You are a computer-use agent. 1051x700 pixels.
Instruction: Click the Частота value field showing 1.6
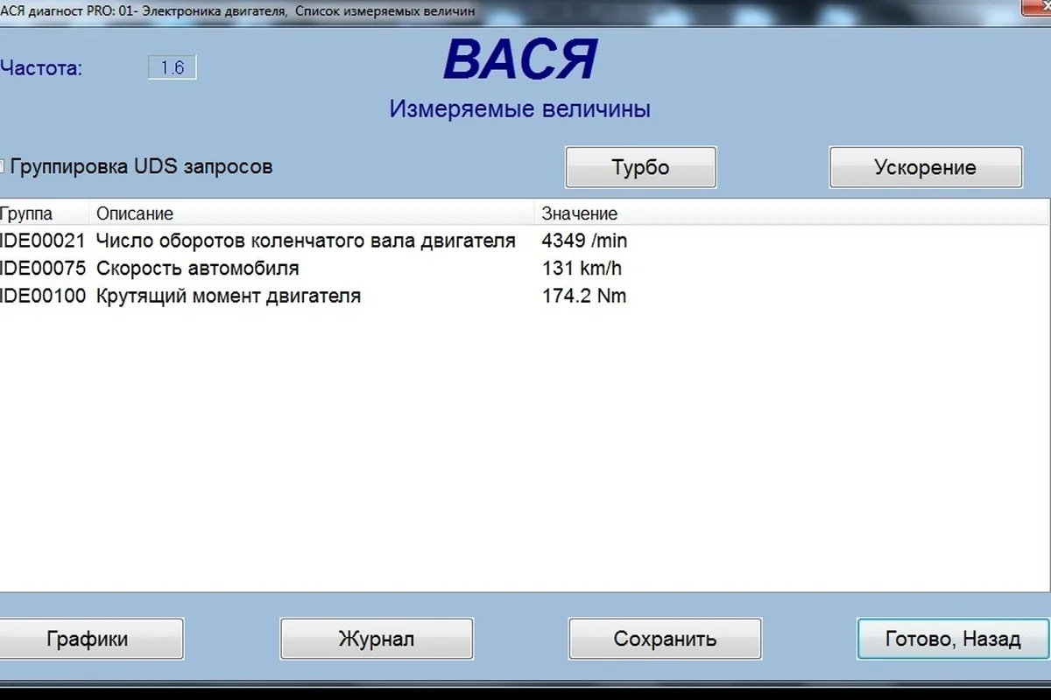pos(173,67)
